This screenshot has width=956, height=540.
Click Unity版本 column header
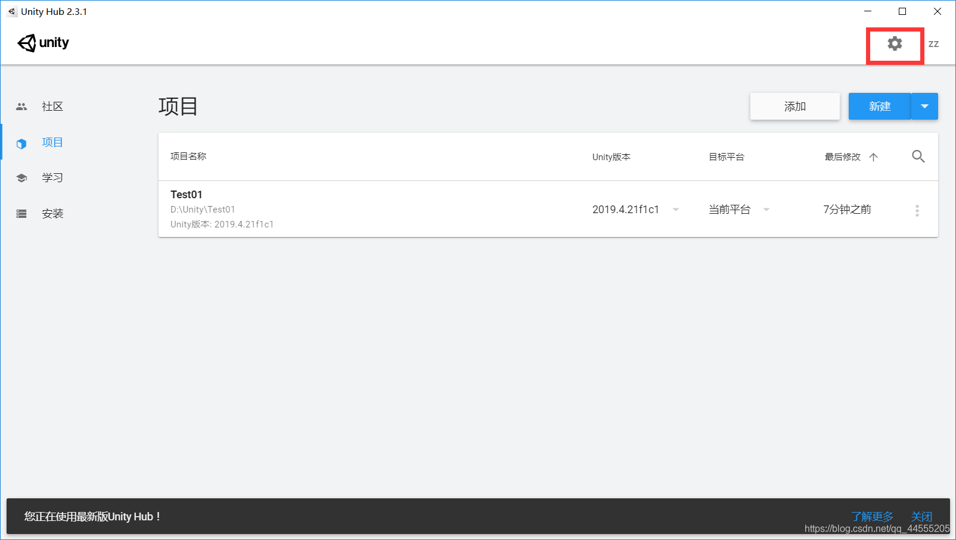[612, 157]
